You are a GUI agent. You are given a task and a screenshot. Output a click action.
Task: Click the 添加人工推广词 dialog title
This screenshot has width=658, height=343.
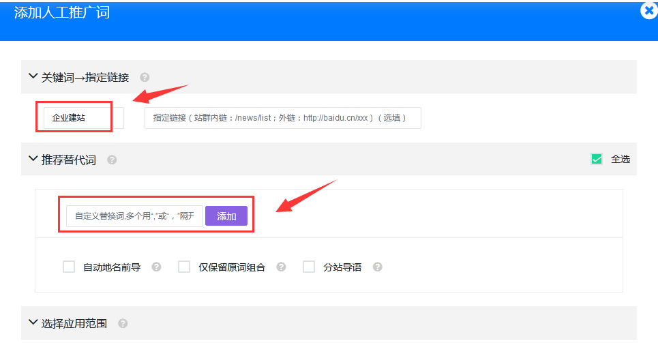click(61, 12)
